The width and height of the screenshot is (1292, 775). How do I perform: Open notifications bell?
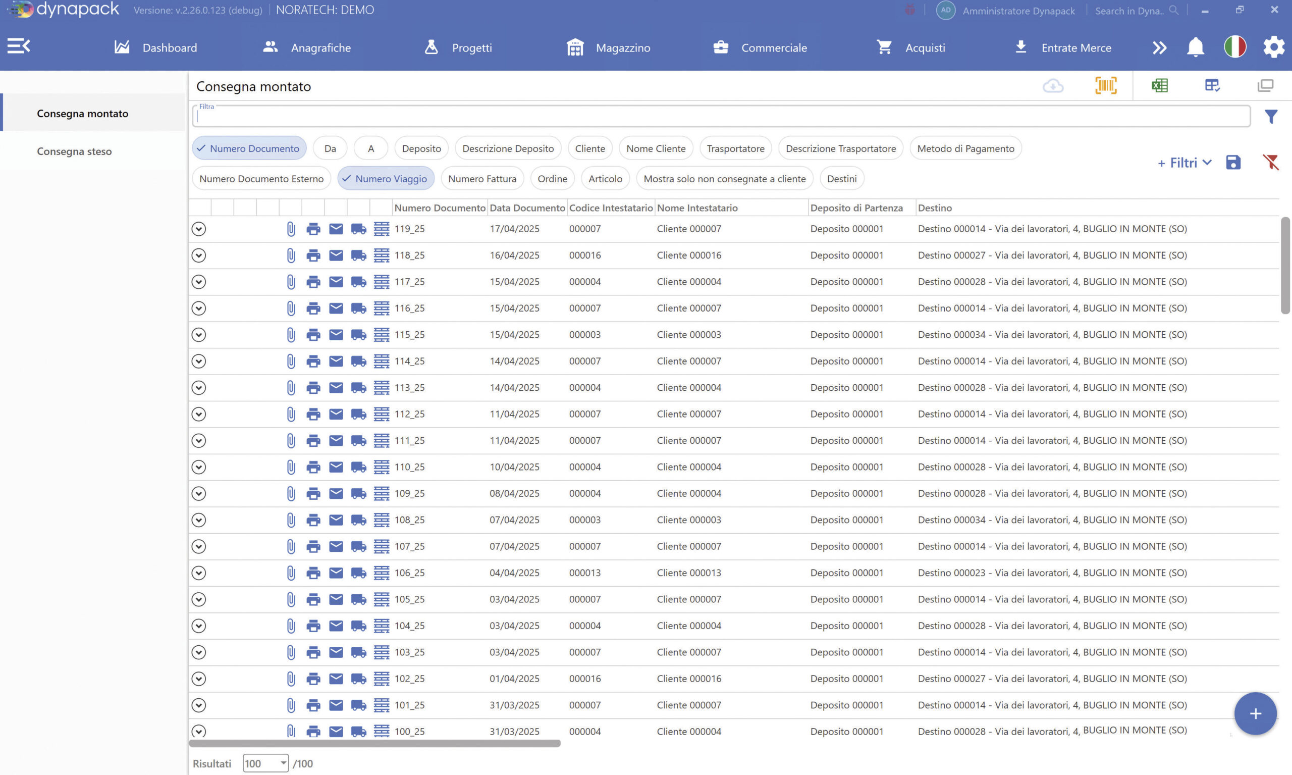pyautogui.click(x=1196, y=47)
